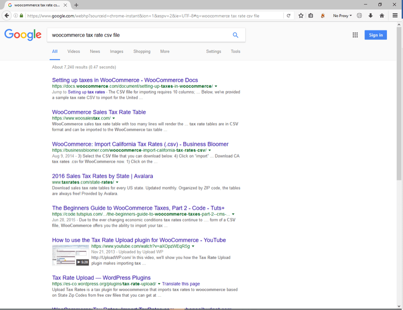The height and width of the screenshot is (310, 403).
Task: Switch to Shopping search tab
Action: pos(142,52)
